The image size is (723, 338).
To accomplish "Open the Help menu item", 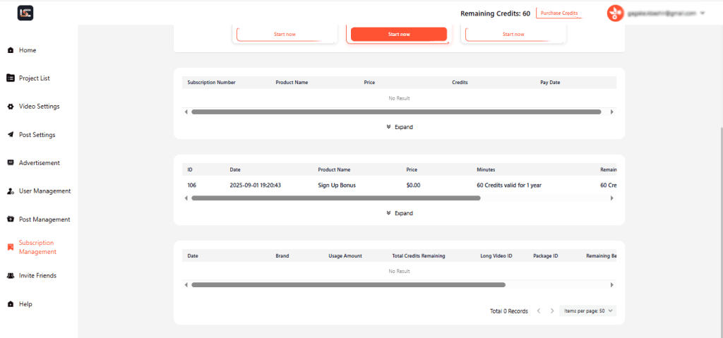I will [25, 304].
